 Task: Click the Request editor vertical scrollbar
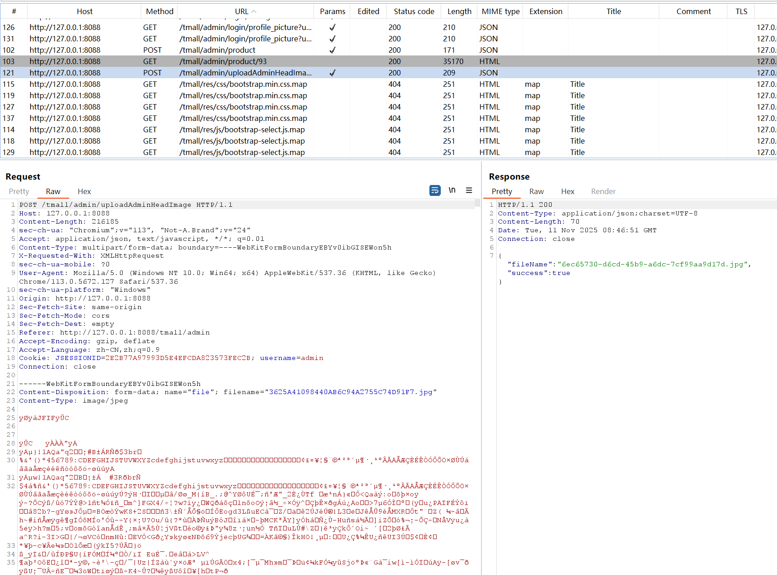click(478, 204)
